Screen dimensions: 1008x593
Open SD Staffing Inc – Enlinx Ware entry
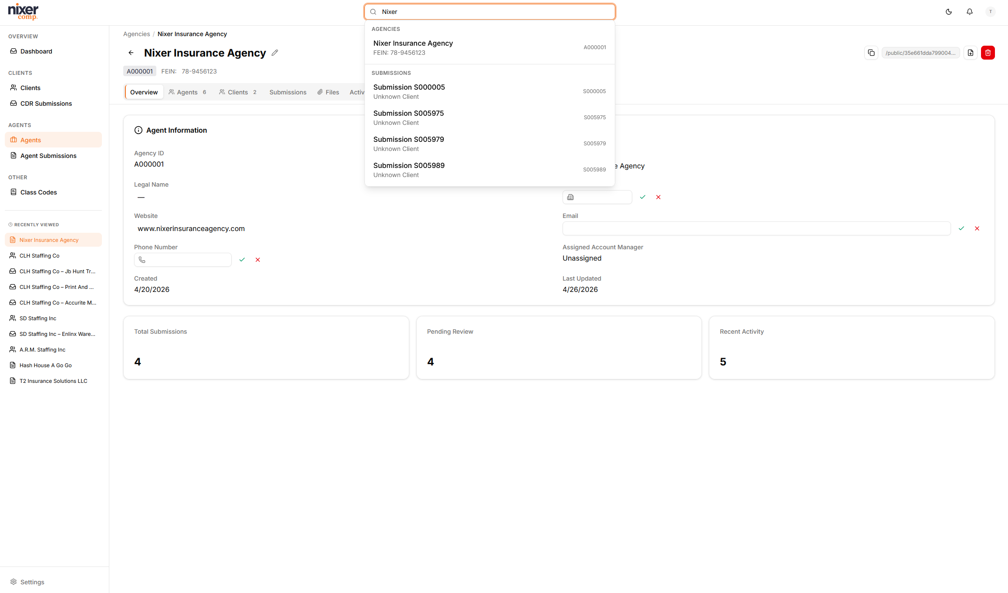53,334
